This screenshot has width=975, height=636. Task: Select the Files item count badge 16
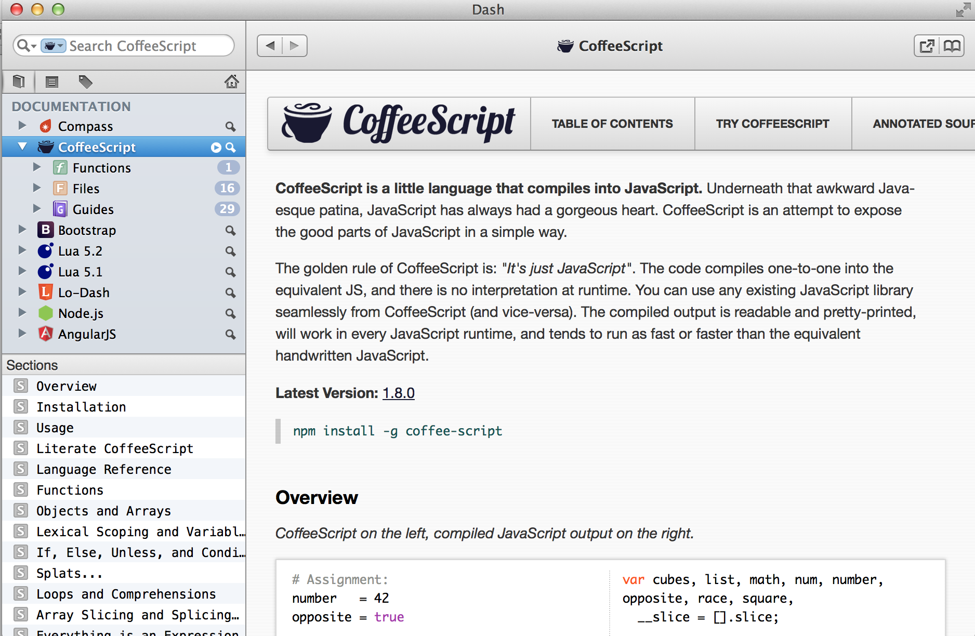tap(227, 188)
